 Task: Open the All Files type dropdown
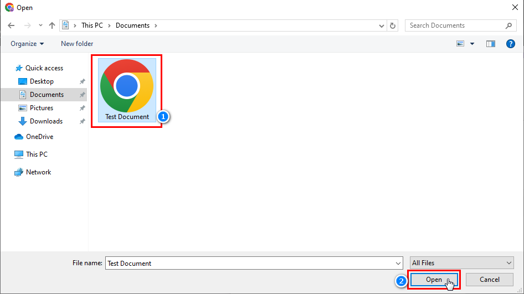[x=462, y=263]
